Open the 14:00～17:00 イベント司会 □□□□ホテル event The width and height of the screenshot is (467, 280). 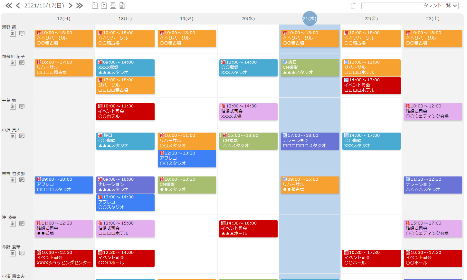(x=371, y=85)
